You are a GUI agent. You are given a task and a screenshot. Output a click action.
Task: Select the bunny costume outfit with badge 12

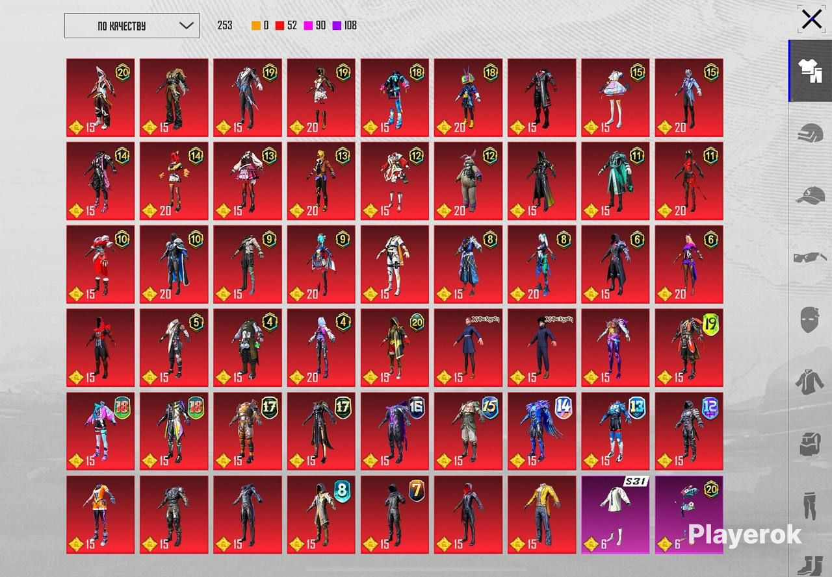click(469, 181)
